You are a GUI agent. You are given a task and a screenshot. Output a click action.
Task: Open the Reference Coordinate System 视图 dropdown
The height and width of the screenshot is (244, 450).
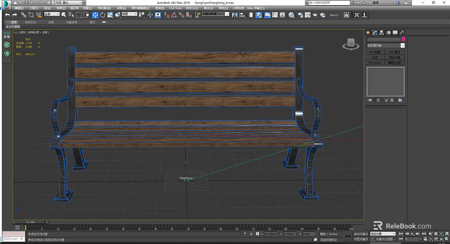pyautogui.click(x=129, y=14)
